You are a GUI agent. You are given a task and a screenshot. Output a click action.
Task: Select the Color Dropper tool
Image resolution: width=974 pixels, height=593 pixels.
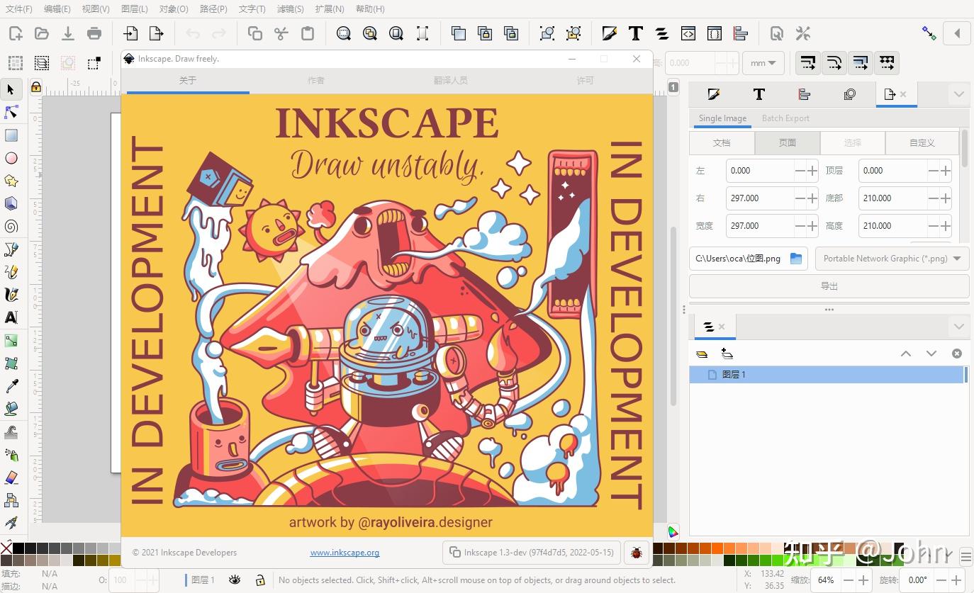coord(11,386)
